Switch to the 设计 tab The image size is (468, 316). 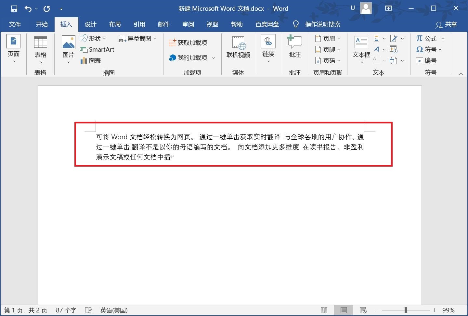coord(91,24)
